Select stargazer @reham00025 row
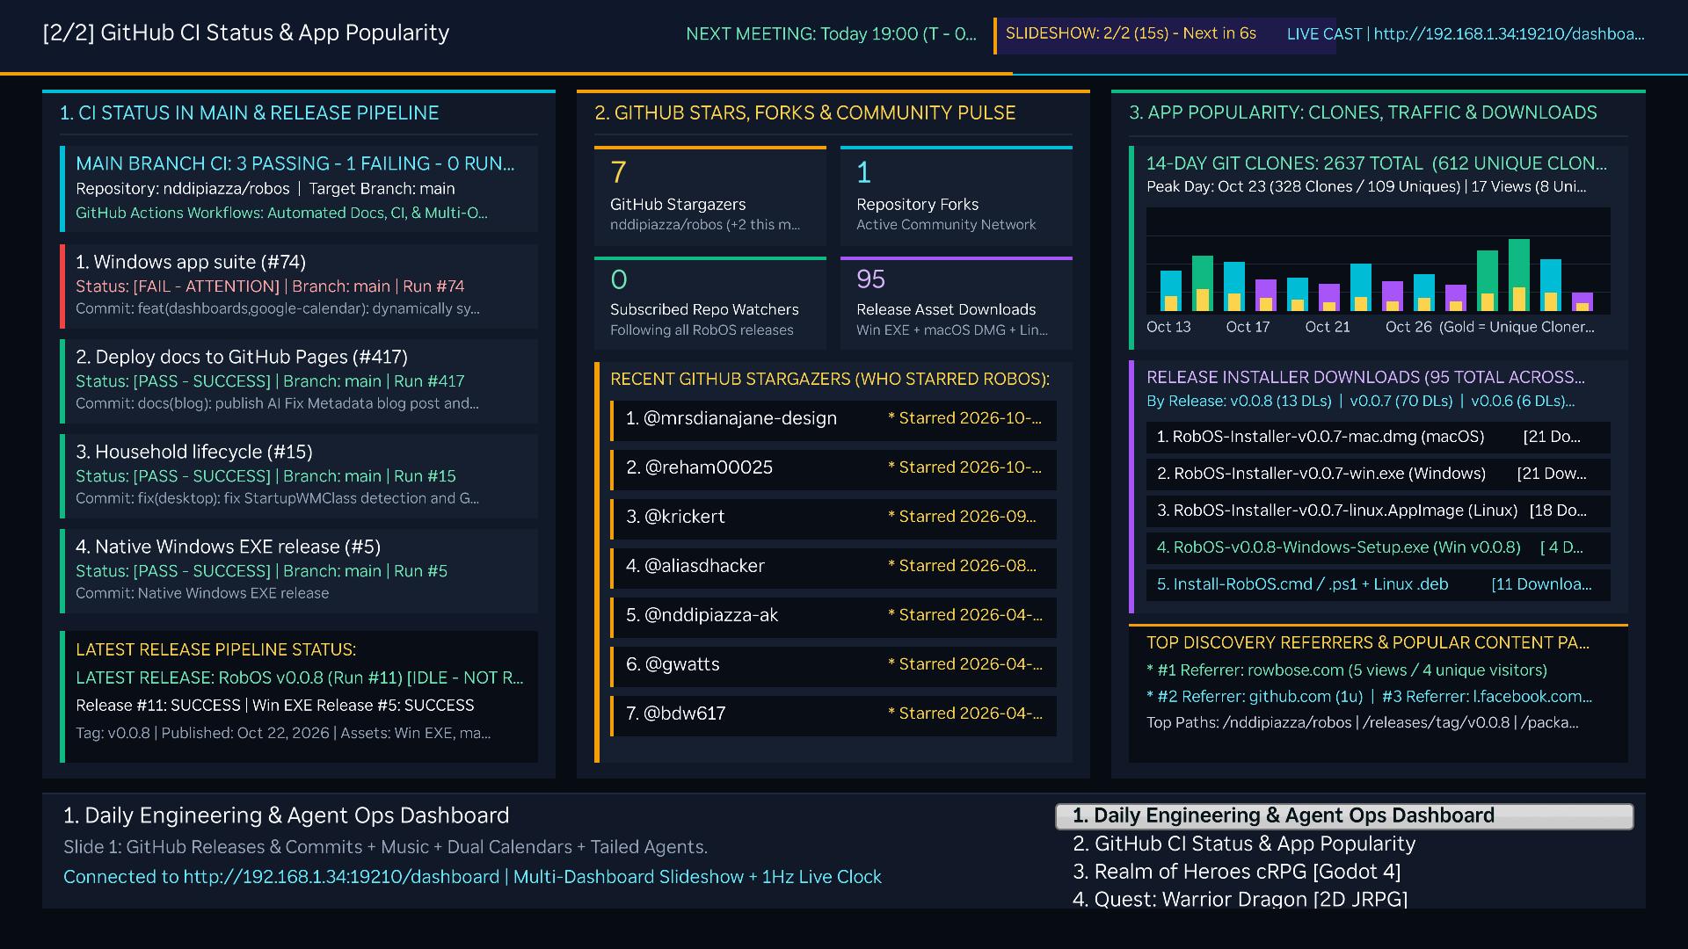Screen dimensions: 1688x949 tap(833, 468)
